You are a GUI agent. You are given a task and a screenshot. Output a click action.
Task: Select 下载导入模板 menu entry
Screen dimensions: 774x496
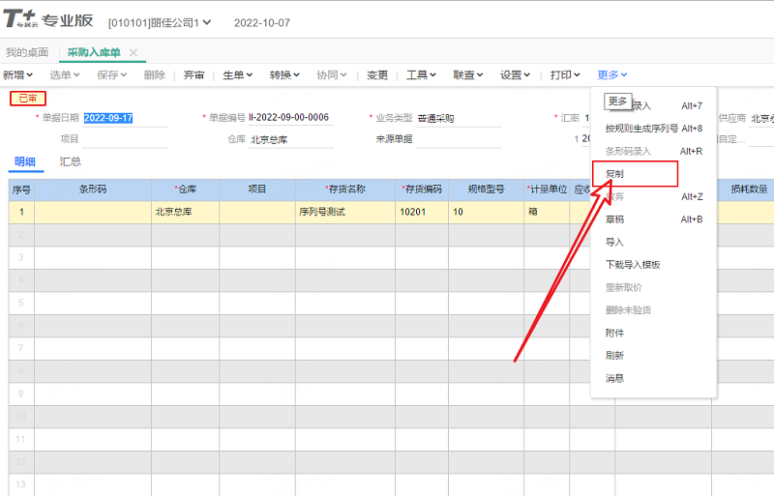click(x=633, y=264)
